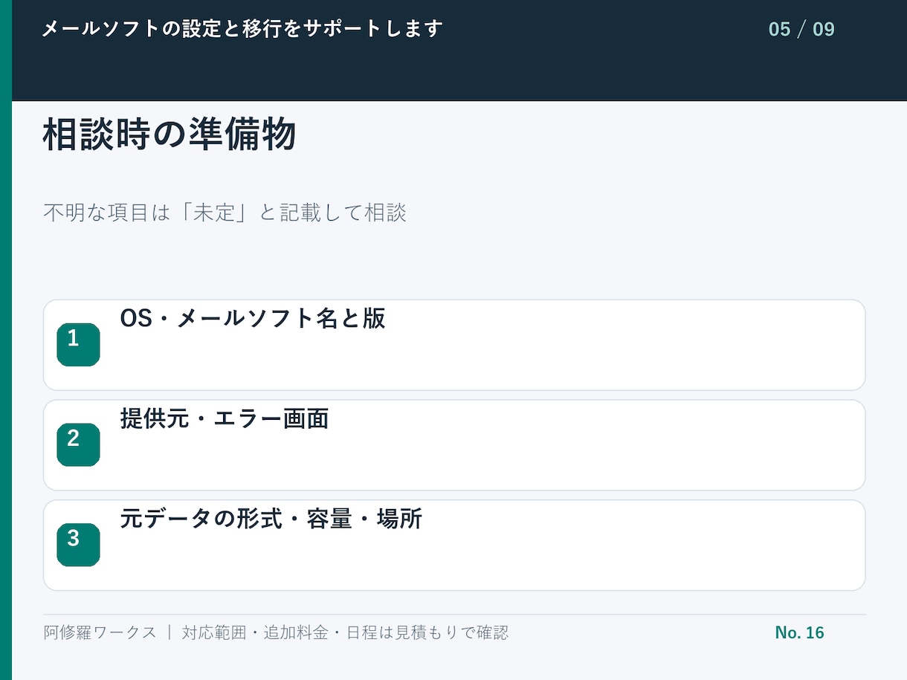Select the OS・メールソフト名と版 card
Viewport: 907px width, 680px height.
[454, 345]
